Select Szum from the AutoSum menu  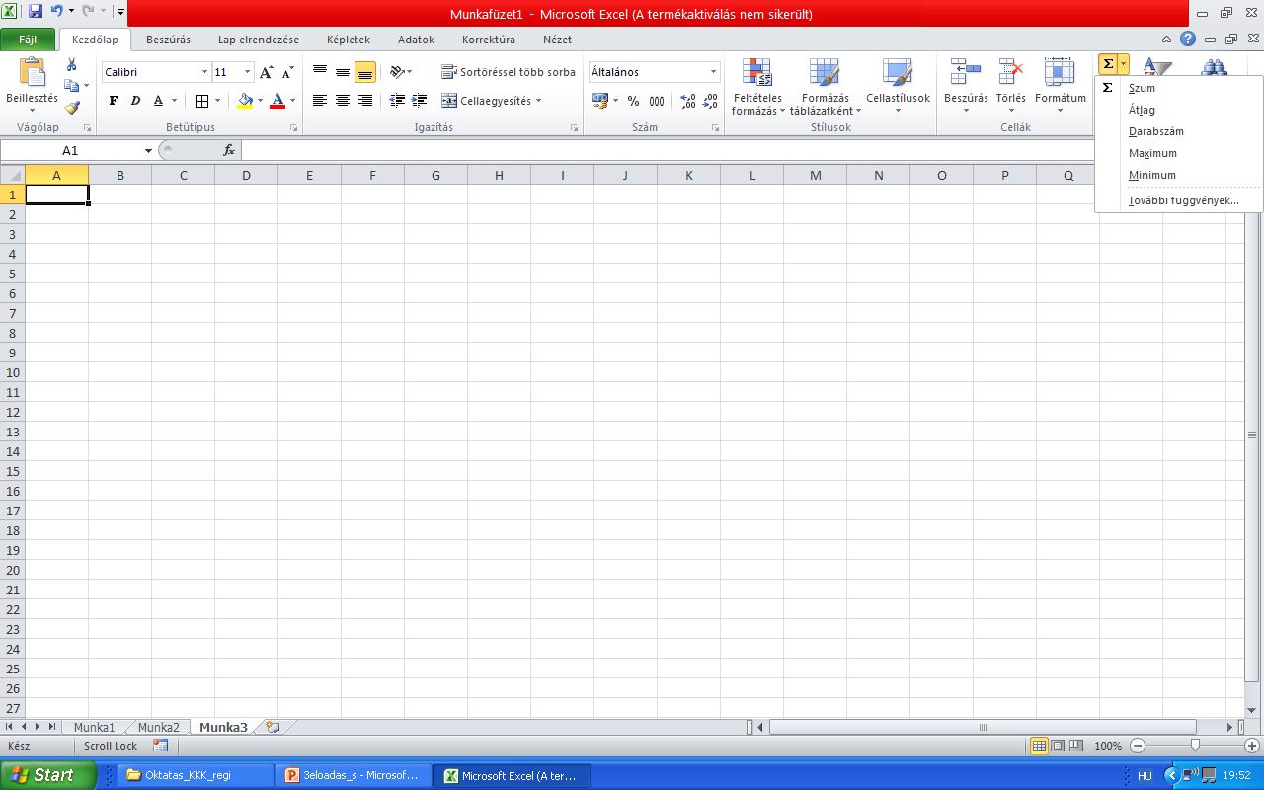tap(1179, 88)
